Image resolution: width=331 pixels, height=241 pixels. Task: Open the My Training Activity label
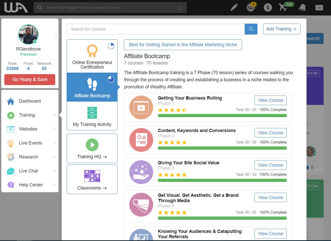92,124
